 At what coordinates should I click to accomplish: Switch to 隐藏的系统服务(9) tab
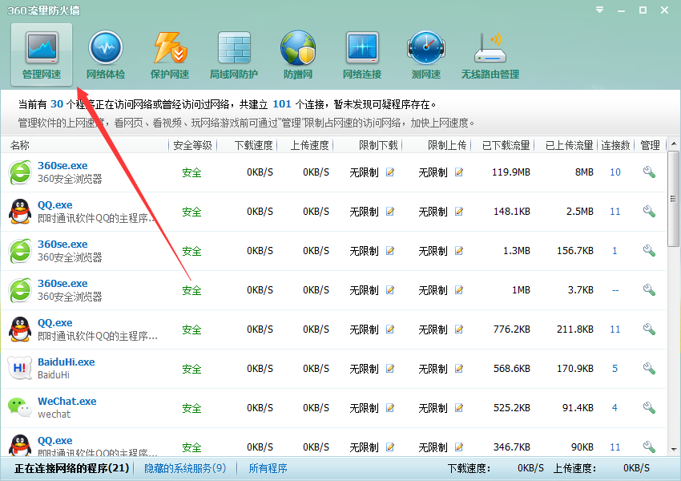point(185,468)
